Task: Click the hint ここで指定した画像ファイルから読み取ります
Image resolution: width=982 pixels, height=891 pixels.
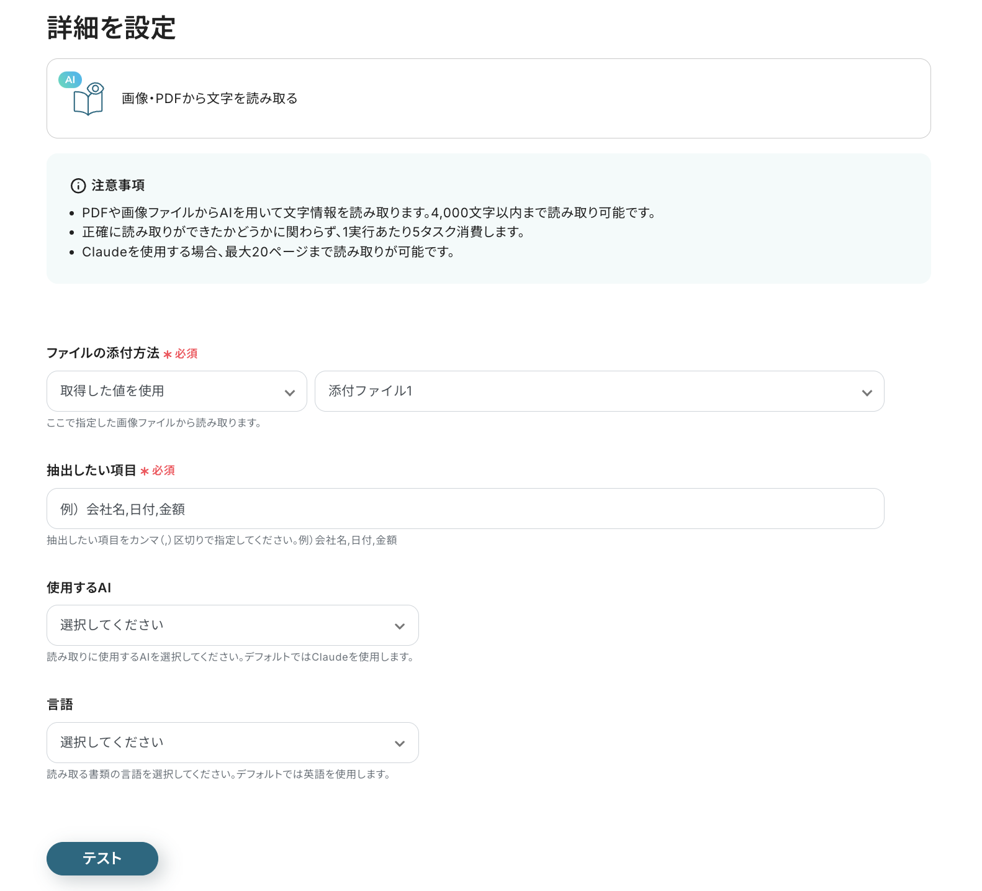Action: [x=154, y=423]
